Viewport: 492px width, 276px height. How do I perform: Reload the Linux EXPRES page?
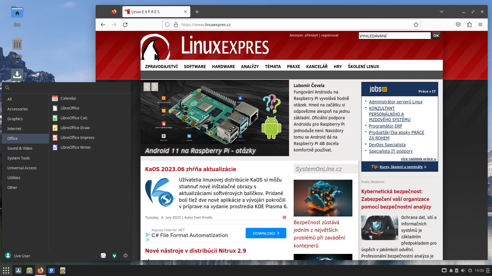click(x=125, y=25)
